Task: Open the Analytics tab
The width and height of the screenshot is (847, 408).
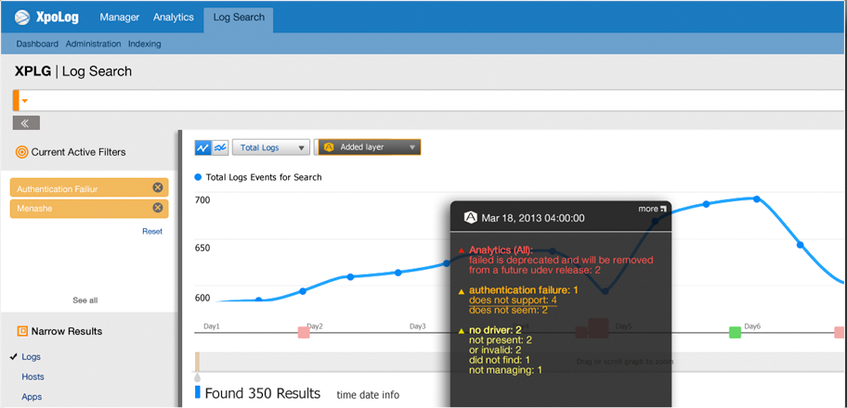Action: (174, 18)
